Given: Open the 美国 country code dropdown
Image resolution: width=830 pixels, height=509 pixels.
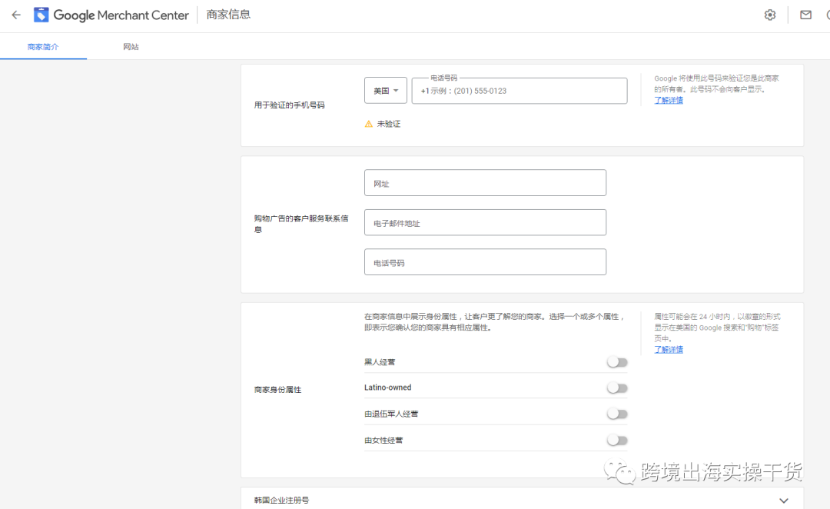Looking at the screenshot, I should coord(385,90).
